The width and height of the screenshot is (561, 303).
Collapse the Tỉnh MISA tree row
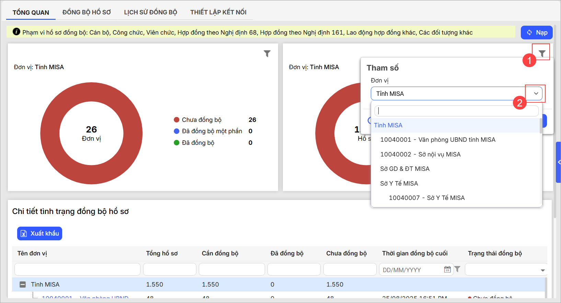tap(23, 285)
